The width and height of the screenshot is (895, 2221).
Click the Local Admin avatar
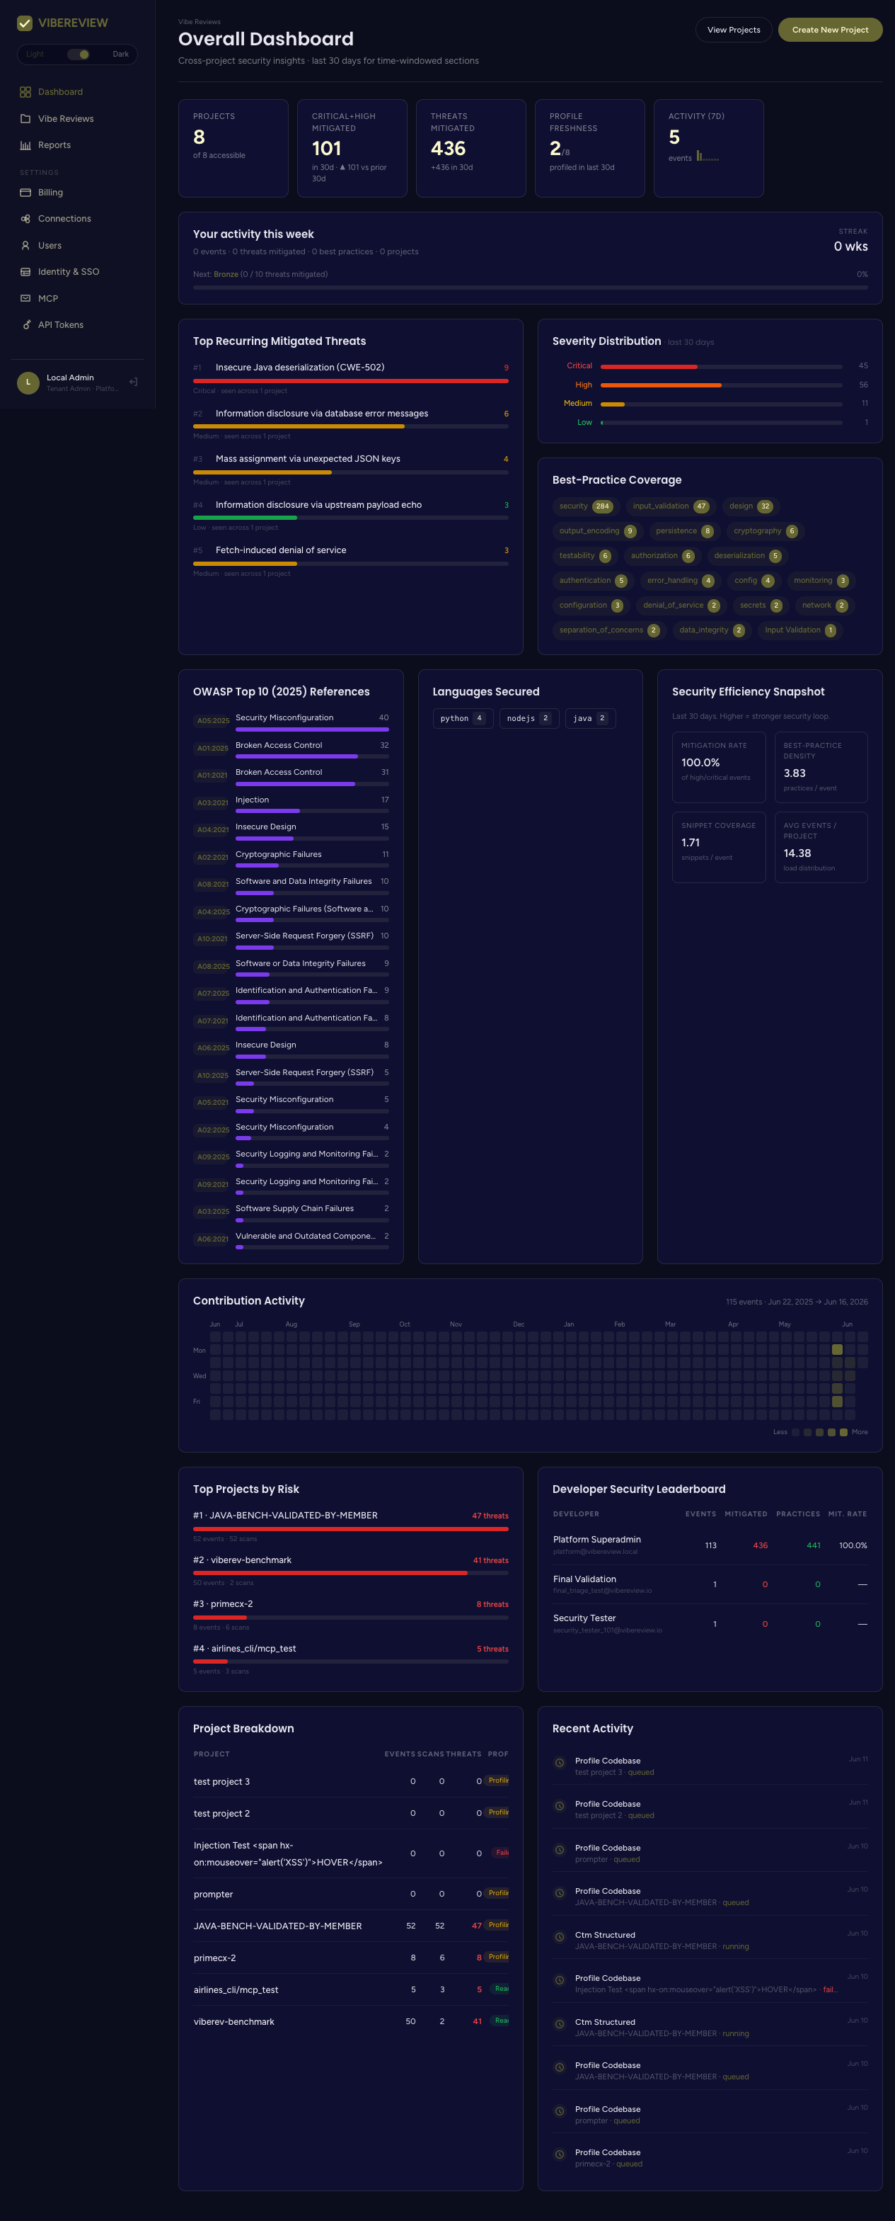point(28,382)
